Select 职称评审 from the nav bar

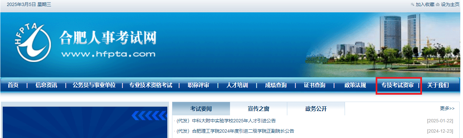[x=198, y=85]
